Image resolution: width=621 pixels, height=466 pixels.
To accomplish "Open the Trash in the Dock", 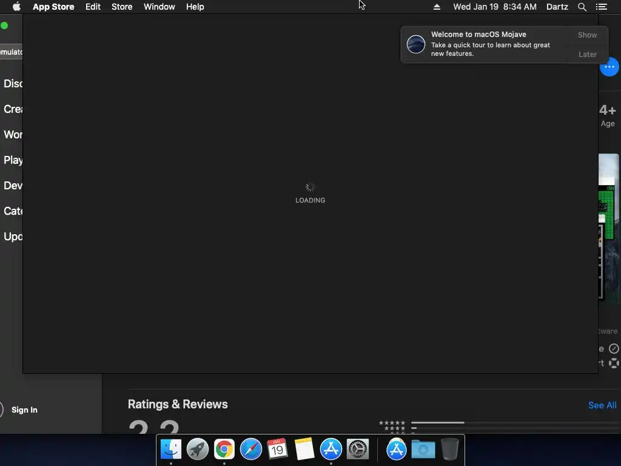I will pos(449,450).
